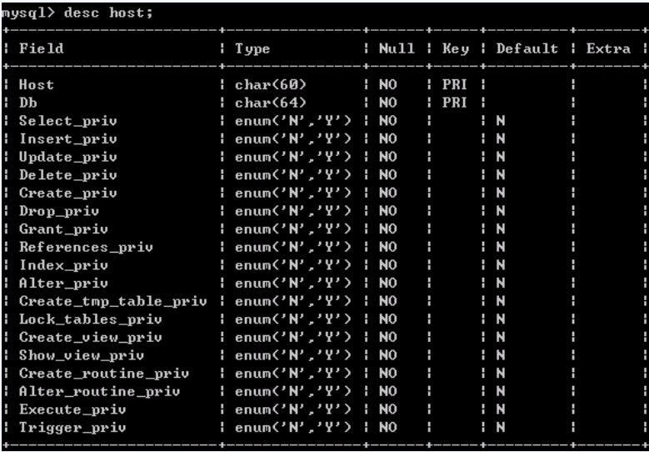The image size is (649, 452).
Task: Click the Lock_tables_priv field name
Action: click(x=90, y=319)
